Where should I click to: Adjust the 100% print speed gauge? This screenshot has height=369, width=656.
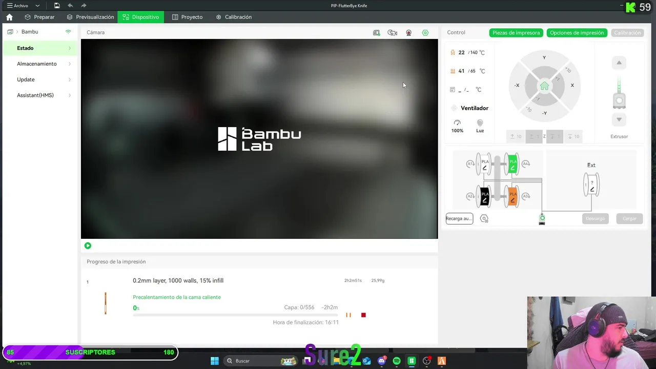pyautogui.click(x=457, y=126)
